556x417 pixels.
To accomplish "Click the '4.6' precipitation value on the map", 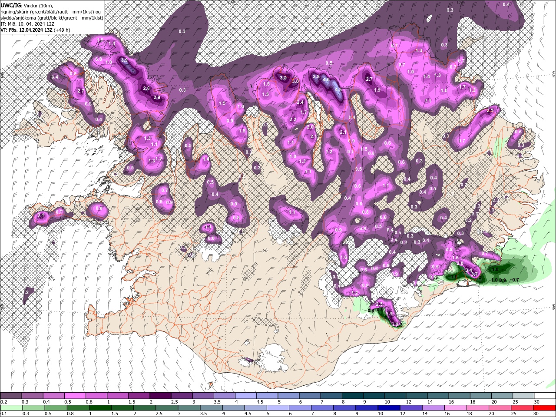I will point(327,80).
